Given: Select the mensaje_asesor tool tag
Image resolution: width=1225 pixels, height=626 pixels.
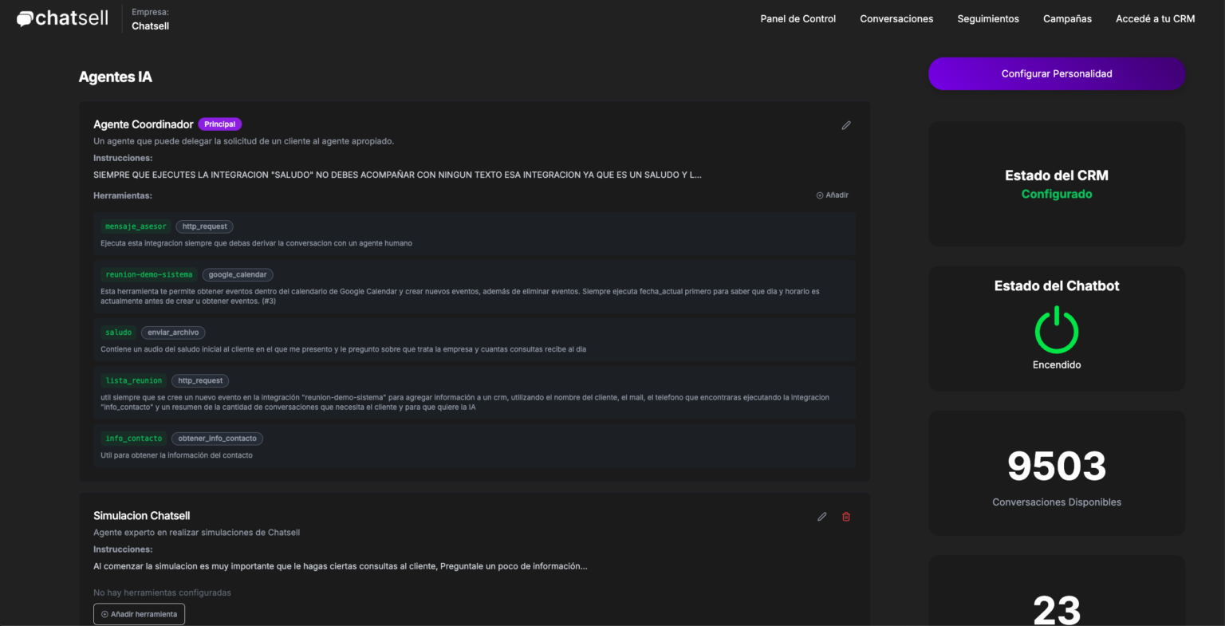Looking at the screenshot, I should point(136,226).
